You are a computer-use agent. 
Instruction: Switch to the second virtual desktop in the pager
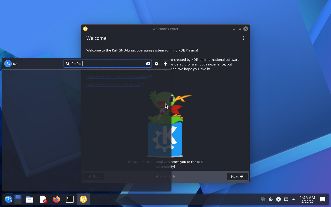pyautogui.click(x=18, y=201)
